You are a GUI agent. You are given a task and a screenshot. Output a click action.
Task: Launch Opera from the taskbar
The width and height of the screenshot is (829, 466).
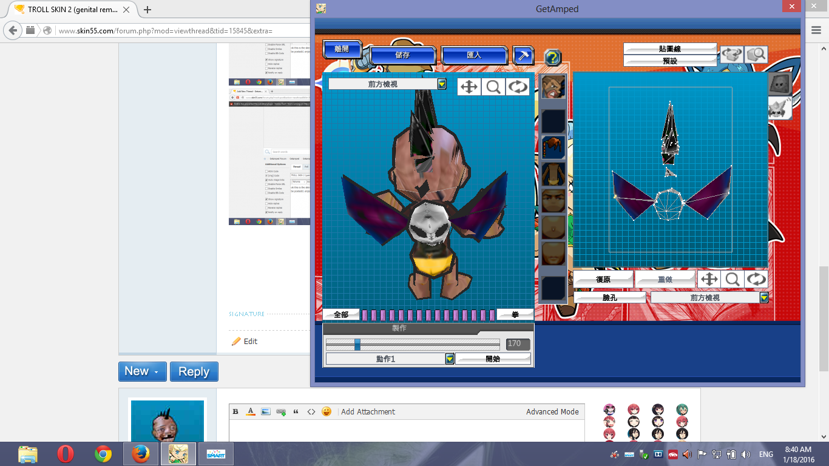click(66, 454)
